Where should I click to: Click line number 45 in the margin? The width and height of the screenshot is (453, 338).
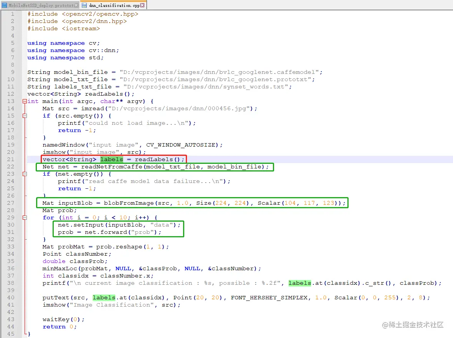click(x=11, y=334)
